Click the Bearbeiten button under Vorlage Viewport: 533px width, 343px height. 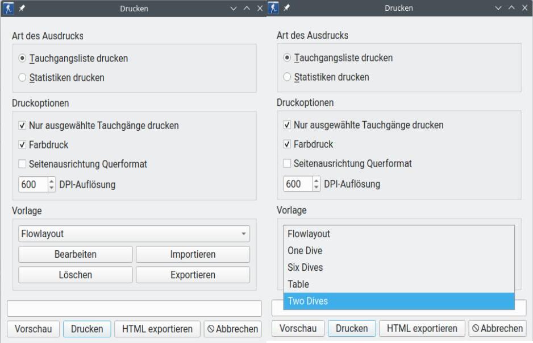pyautogui.click(x=74, y=254)
